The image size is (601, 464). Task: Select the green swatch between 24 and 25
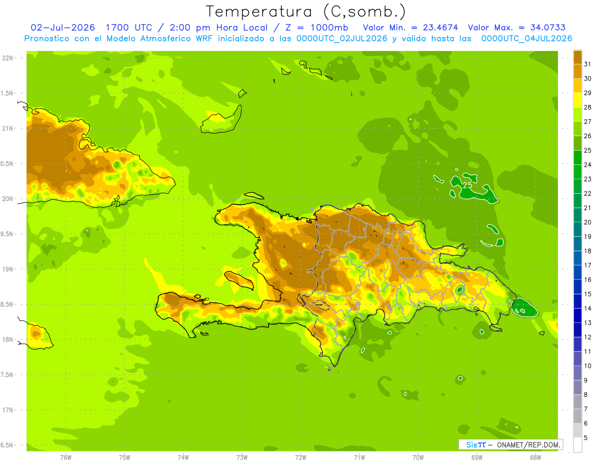pos(577,157)
